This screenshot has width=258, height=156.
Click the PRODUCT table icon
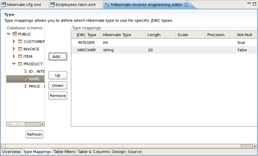point(20,64)
